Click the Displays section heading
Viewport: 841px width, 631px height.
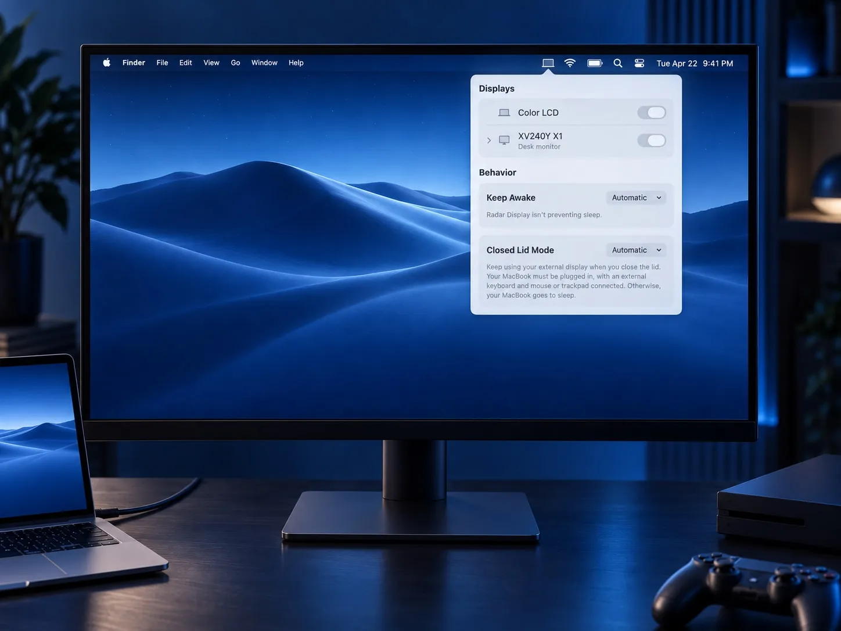click(x=497, y=88)
